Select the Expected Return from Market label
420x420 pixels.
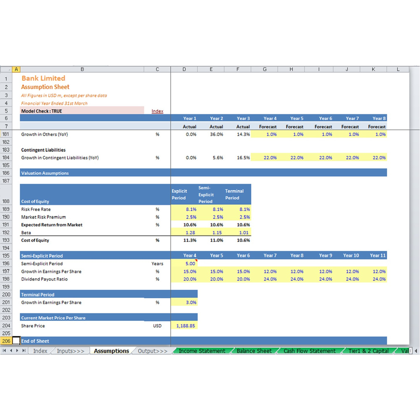pos(52,225)
